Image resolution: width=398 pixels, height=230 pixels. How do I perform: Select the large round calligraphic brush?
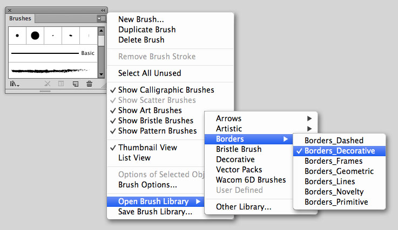click(35, 36)
